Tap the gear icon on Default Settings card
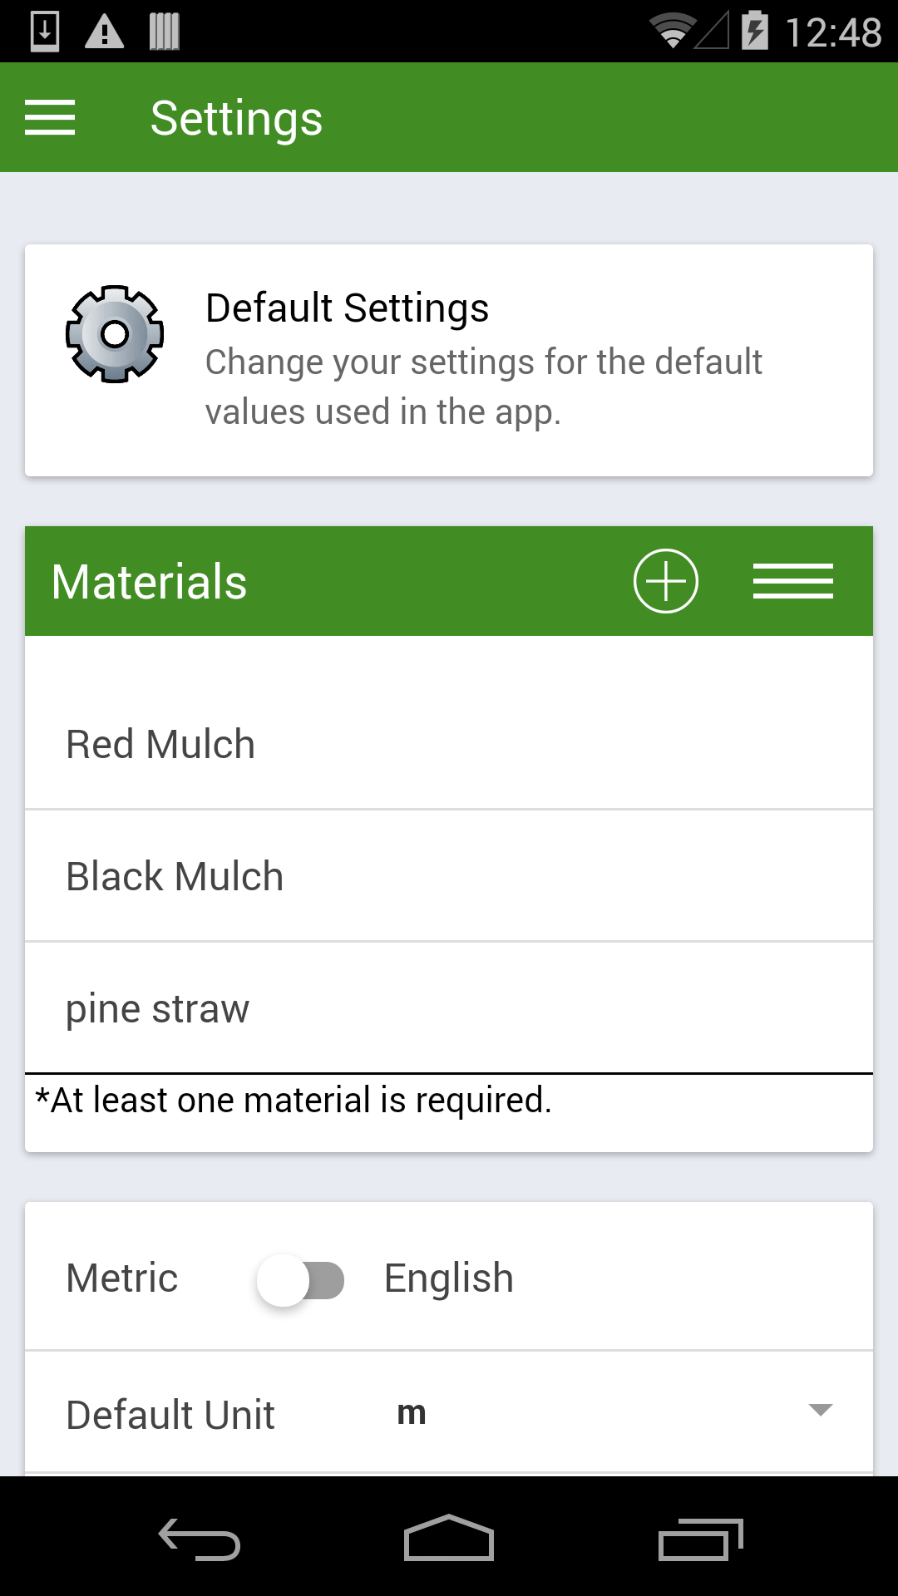 (115, 332)
